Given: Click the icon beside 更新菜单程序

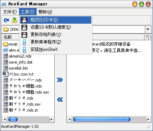Looking at the screenshot, I should (24, 42).
